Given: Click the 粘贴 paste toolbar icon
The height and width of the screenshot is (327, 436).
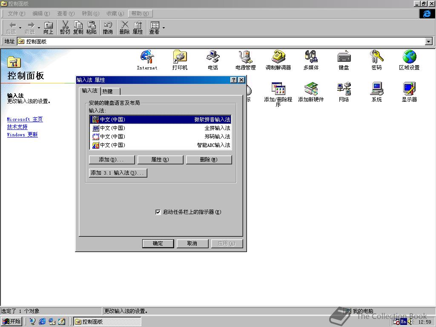Looking at the screenshot, I should (x=91, y=28).
